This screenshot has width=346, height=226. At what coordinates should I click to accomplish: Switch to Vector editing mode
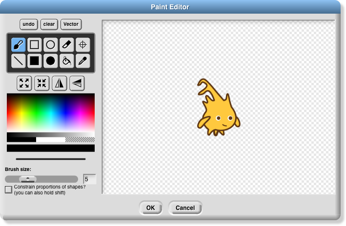tap(71, 24)
